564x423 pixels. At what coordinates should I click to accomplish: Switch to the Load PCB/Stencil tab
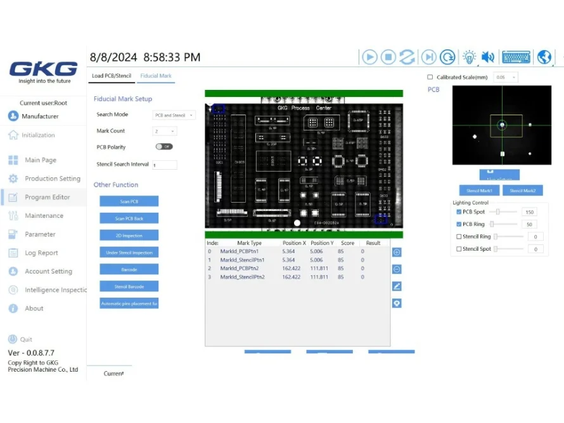coord(112,76)
